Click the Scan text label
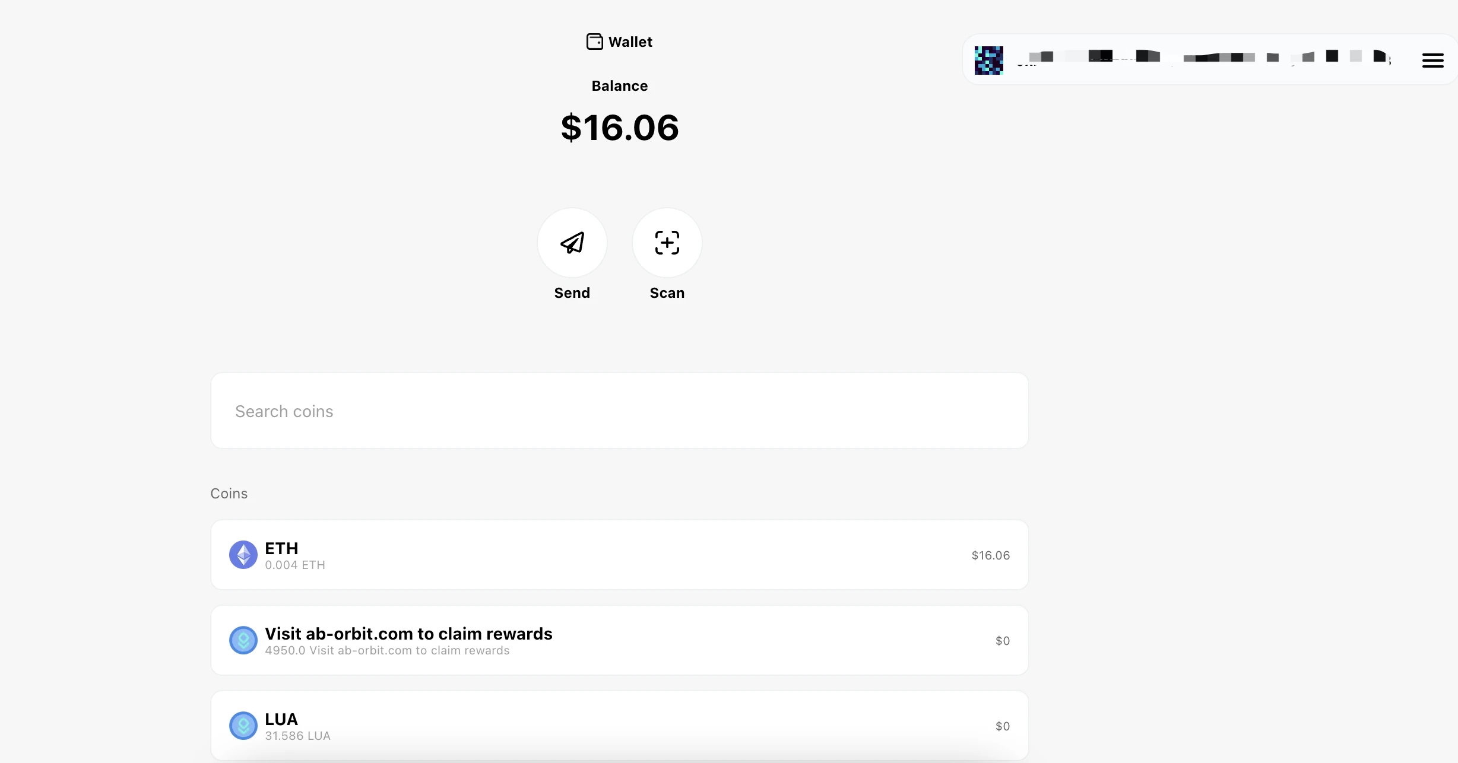This screenshot has height=763, width=1458. click(x=667, y=293)
